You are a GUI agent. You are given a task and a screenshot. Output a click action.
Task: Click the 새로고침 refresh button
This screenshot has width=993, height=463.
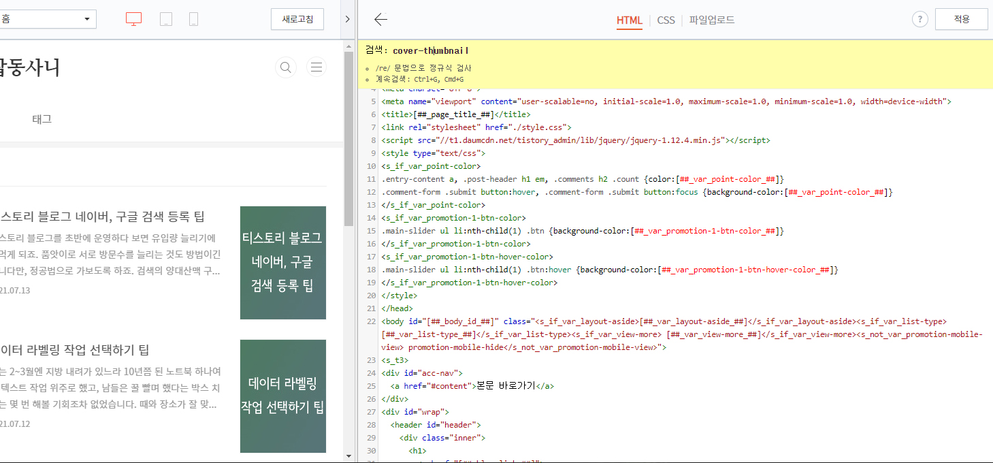click(297, 19)
